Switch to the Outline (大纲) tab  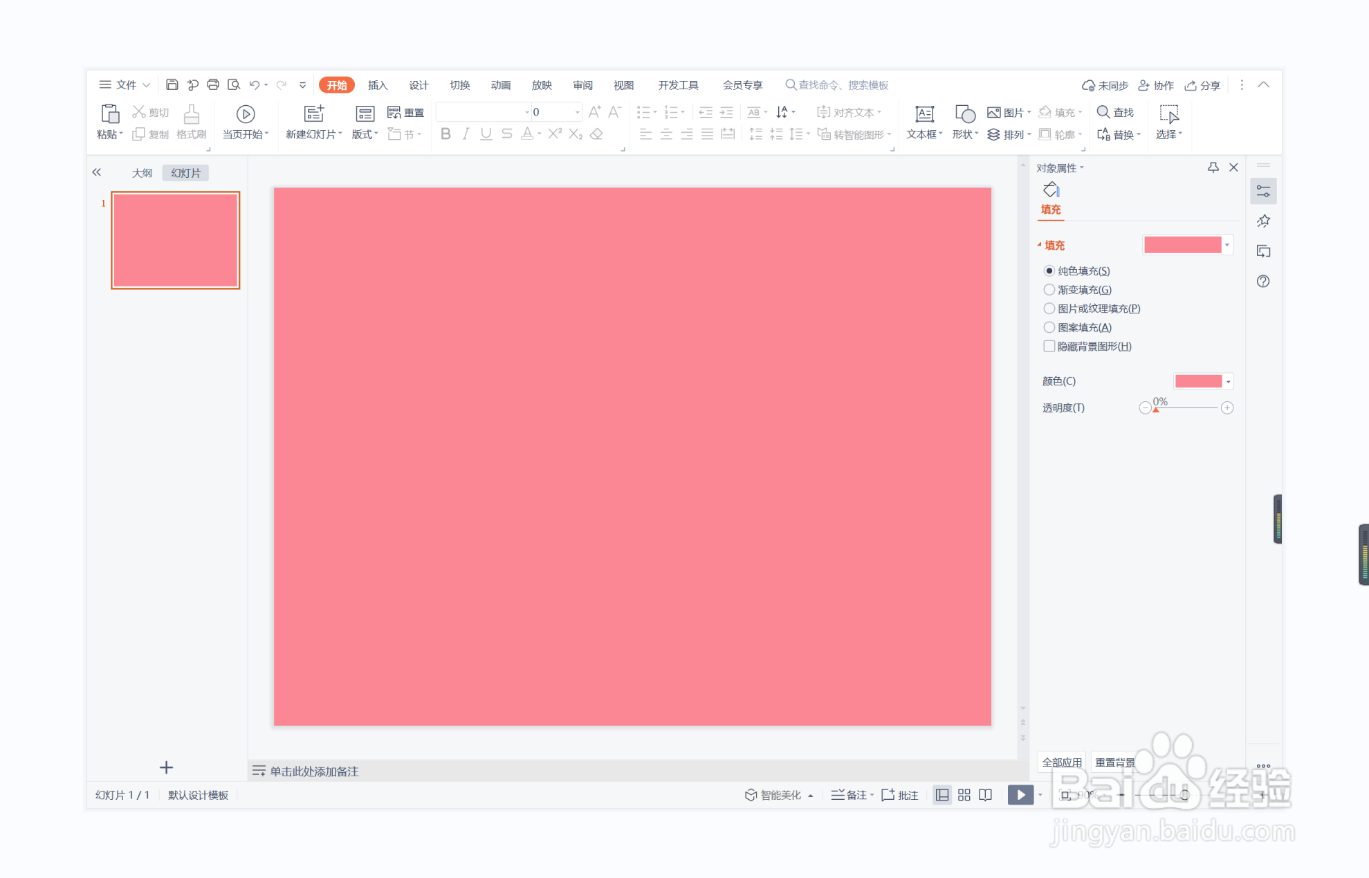(142, 173)
